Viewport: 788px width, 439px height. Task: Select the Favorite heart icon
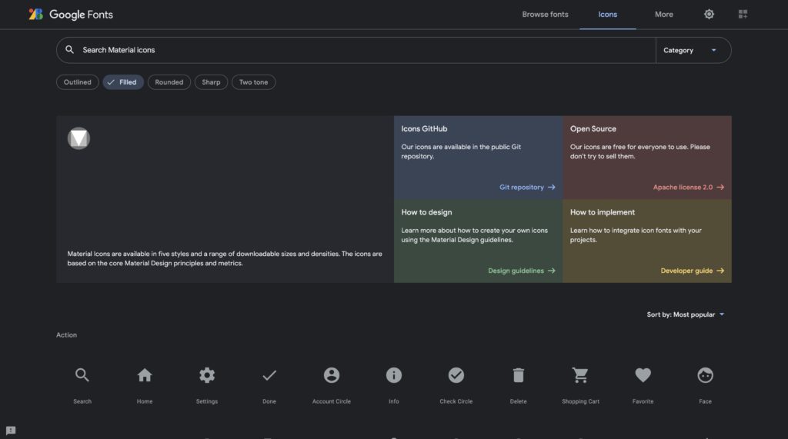click(x=643, y=374)
